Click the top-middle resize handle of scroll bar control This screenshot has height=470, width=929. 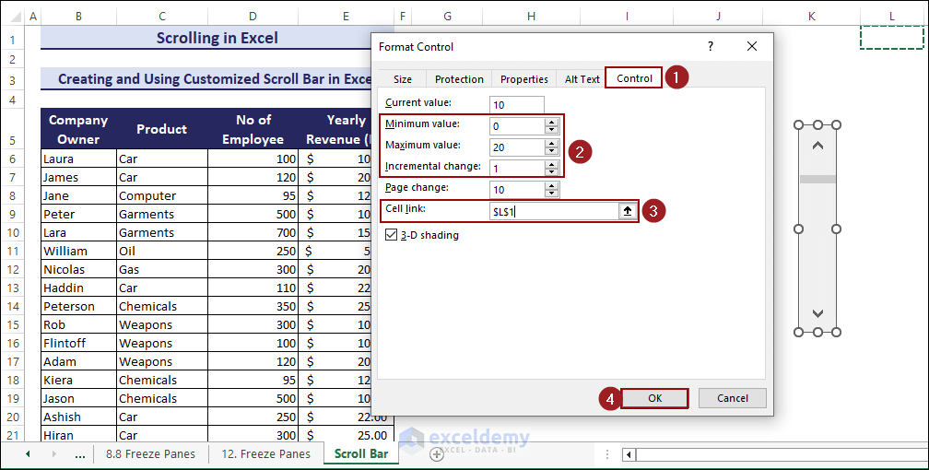[x=817, y=125]
